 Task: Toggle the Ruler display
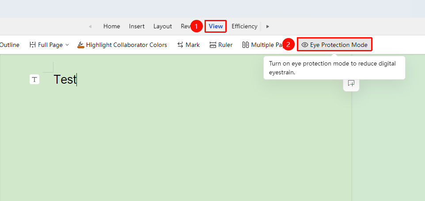coord(221,45)
